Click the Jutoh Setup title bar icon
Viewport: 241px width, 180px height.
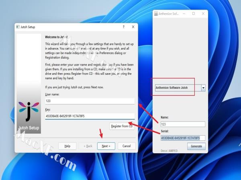pyautogui.click(x=18, y=27)
